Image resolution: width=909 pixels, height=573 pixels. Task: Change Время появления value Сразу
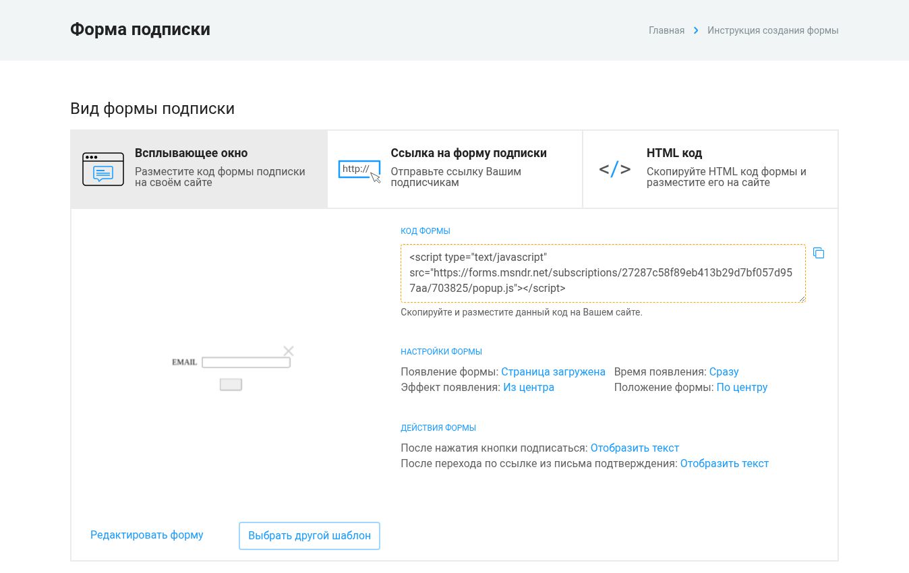[x=724, y=371]
